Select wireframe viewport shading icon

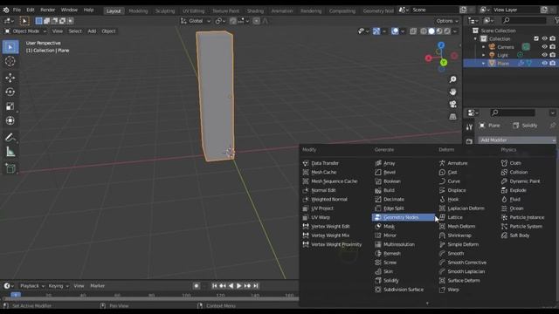(424, 31)
